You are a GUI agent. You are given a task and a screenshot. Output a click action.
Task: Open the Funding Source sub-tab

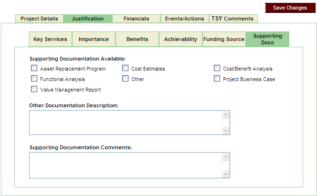click(x=224, y=39)
